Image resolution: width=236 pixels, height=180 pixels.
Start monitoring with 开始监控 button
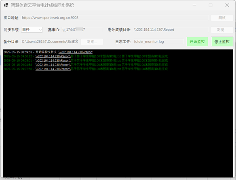pyautogui.click(x=197, y=42)
